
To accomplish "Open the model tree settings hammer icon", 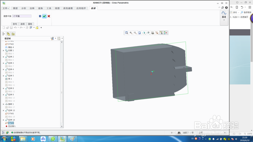I will tap(52, 38).
